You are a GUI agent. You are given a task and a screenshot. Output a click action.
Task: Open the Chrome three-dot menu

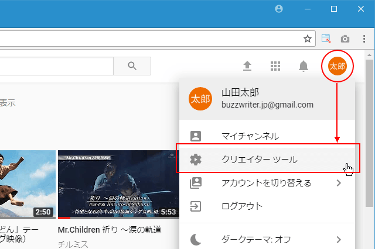tap(363, 39)
